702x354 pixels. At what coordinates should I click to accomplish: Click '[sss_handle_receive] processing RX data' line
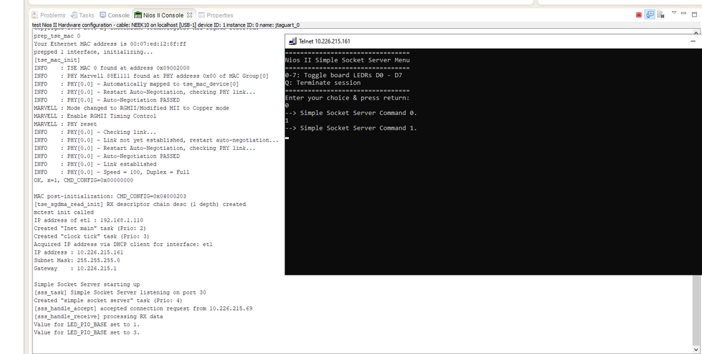pyautogui.click(x=98, y=317)
